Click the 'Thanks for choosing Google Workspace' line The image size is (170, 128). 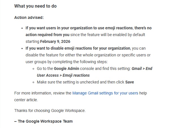click(x=50, y=111)
